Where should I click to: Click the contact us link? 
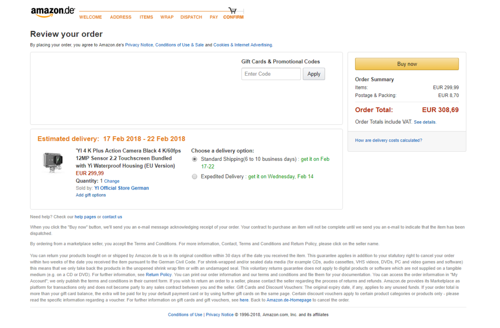coord(112,217)
